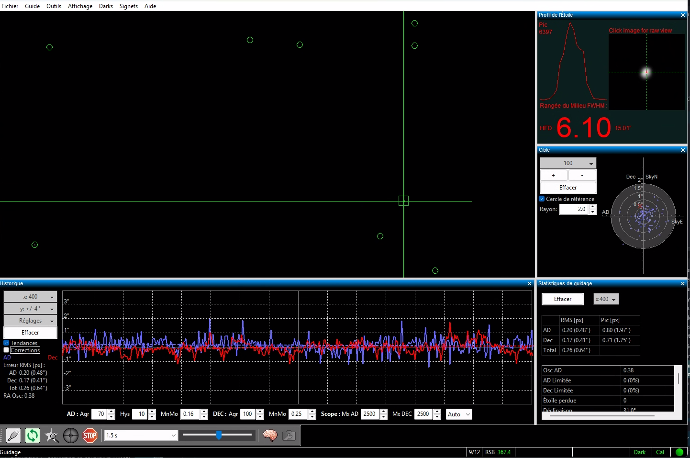The image size is (690, 458).
Task: Click the auto-select star icon
Action: point(52,436)
